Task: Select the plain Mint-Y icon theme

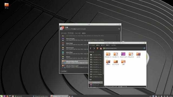Action: 75,57
